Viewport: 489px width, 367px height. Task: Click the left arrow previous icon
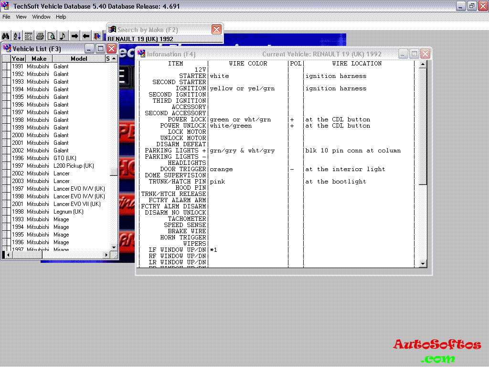(86, 36)
